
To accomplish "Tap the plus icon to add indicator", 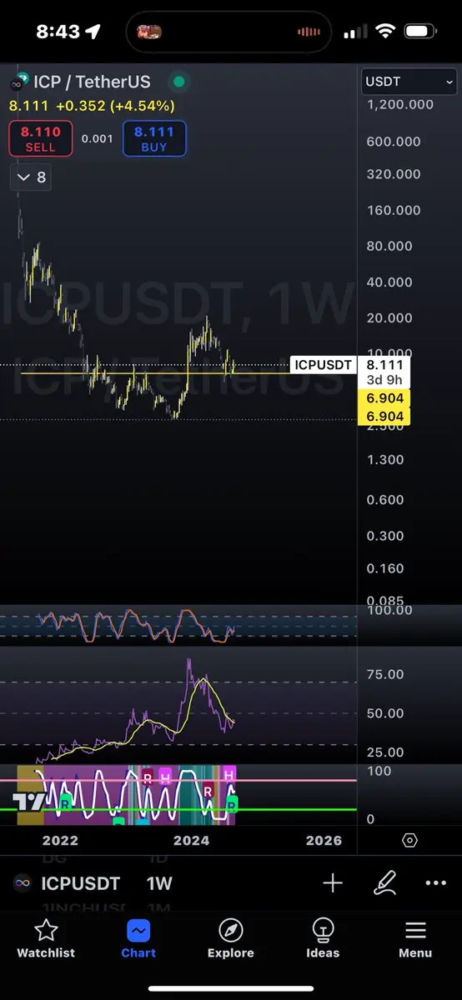I will (x=333, y=883).
